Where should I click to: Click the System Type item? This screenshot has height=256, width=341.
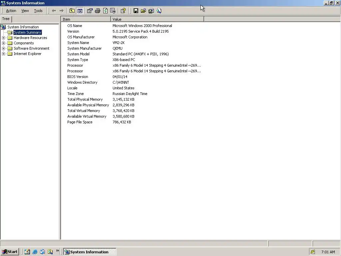(x=78, y=60)
